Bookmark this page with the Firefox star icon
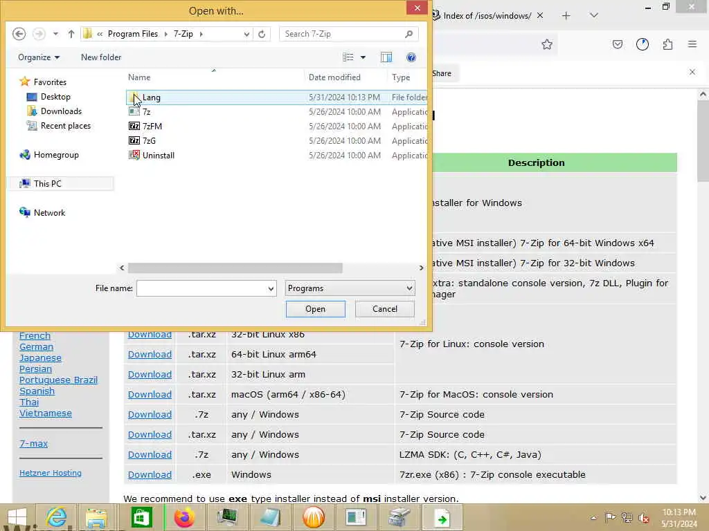 [547, 44]
